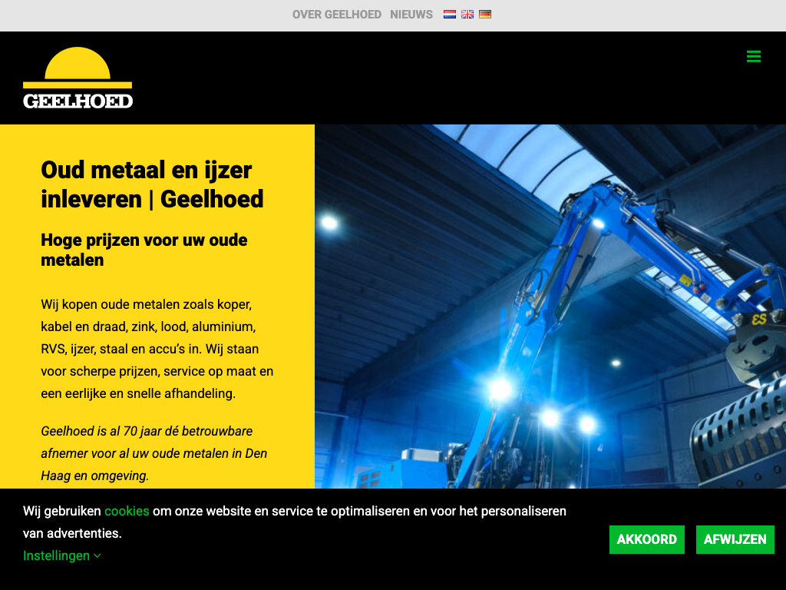Expand the Instellingen cookie settings
The height and width of the screenshot is (590, 786).
coord(61,555)
